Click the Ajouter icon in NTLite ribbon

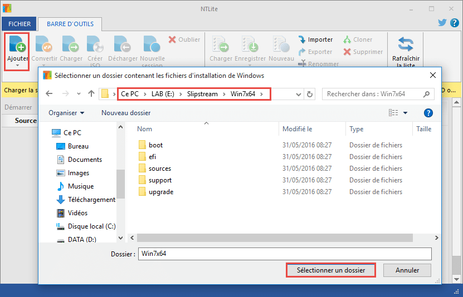click(x=17, y=44)
